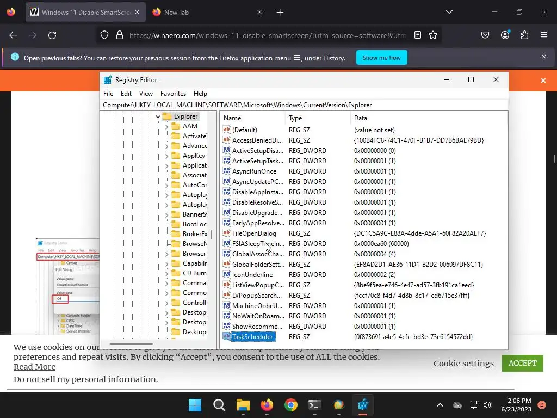Open Windows taskbar search
557x418 pixels.
tap(219, 405)
